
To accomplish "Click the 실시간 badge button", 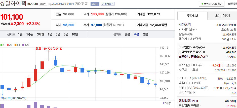I will pyautogui.click(x=95, y=4).
